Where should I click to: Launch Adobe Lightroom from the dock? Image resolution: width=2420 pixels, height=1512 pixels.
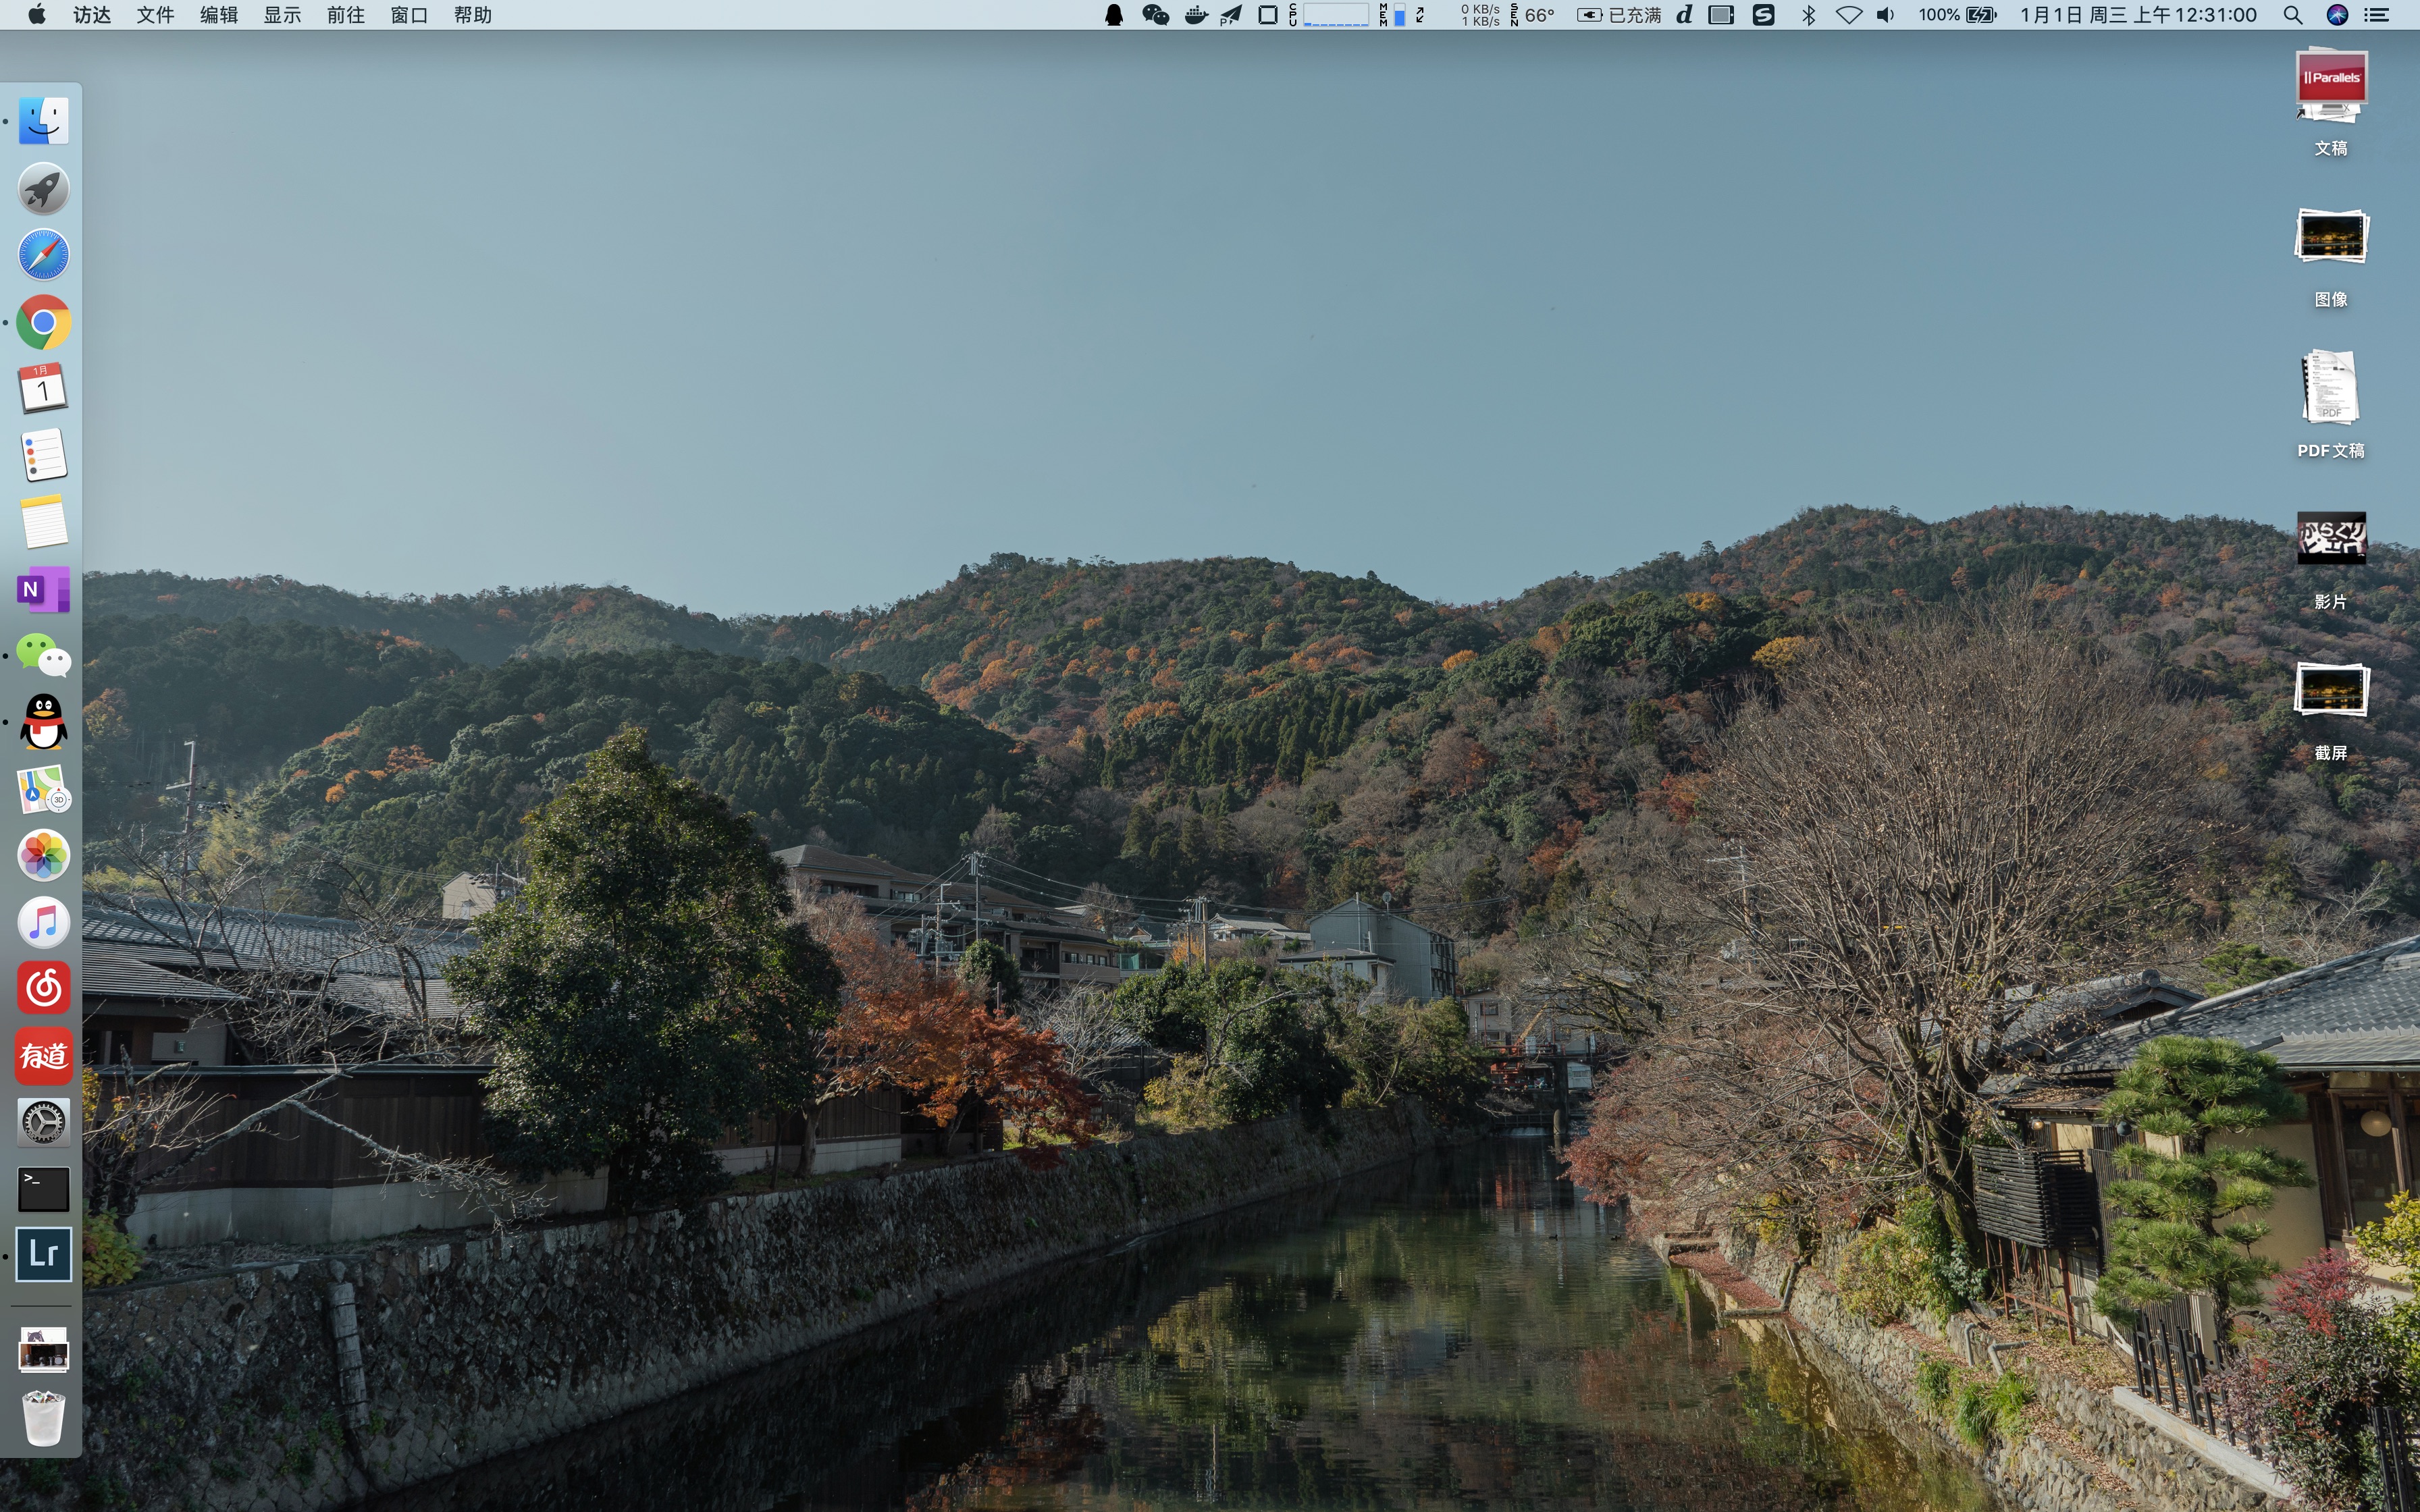pyautogui.click(x=43, y=1254)
